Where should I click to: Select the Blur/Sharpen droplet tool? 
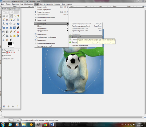pyautogui.click(x=4, y=40)
